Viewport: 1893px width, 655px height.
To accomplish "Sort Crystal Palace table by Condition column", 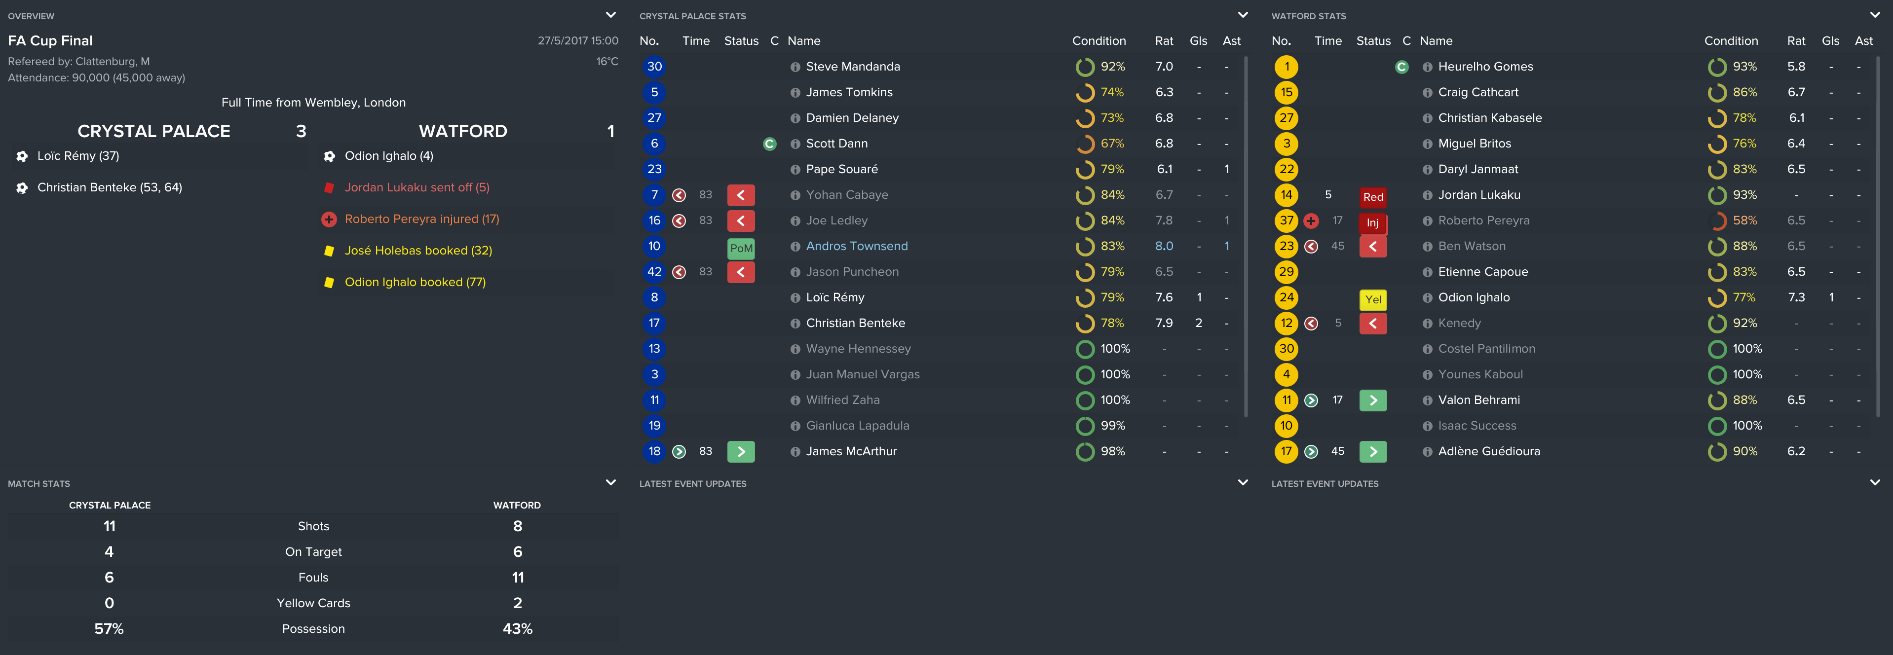I will [1098, 41].
